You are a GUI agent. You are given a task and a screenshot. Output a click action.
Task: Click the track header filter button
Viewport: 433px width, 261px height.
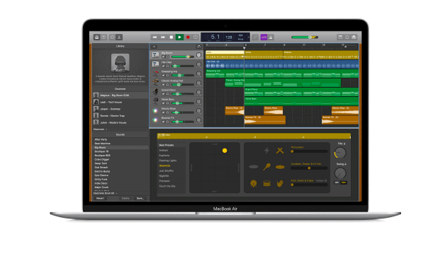point(198,47)
